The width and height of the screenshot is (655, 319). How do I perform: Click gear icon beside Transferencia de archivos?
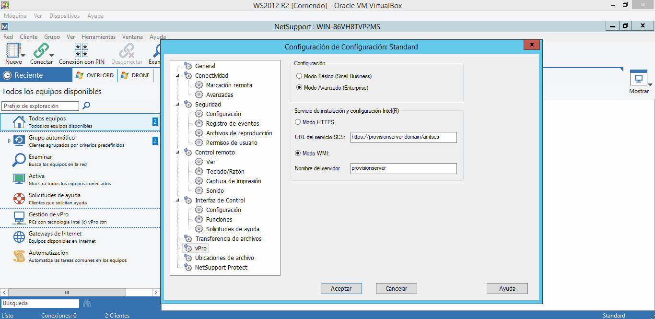188,239
